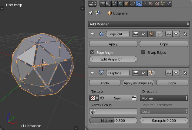Image resolution: width=192 pixels, height=130 pixels.
Task: Edit the Displace modifier name field
Action: pos(118,73)
